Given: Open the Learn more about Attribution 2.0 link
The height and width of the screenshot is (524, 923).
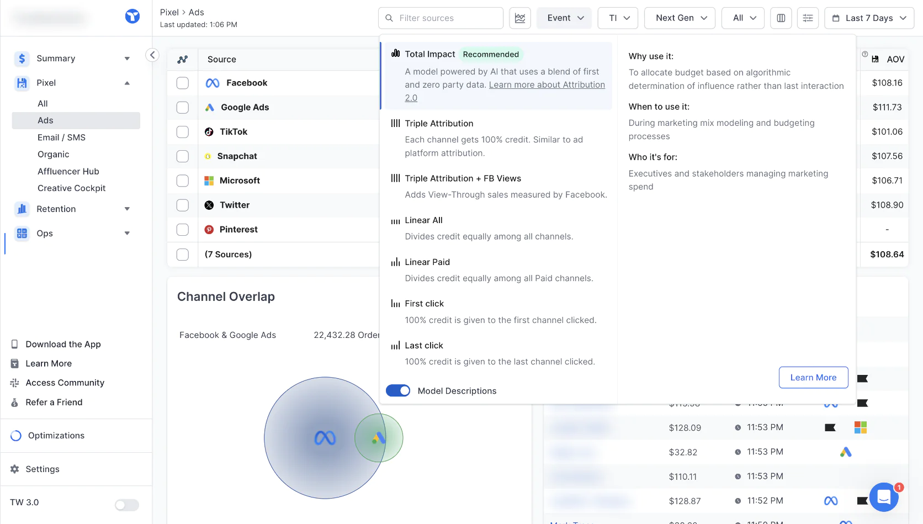Looking at the screenshot, I should pyautogui.click(x=547, y=85).
